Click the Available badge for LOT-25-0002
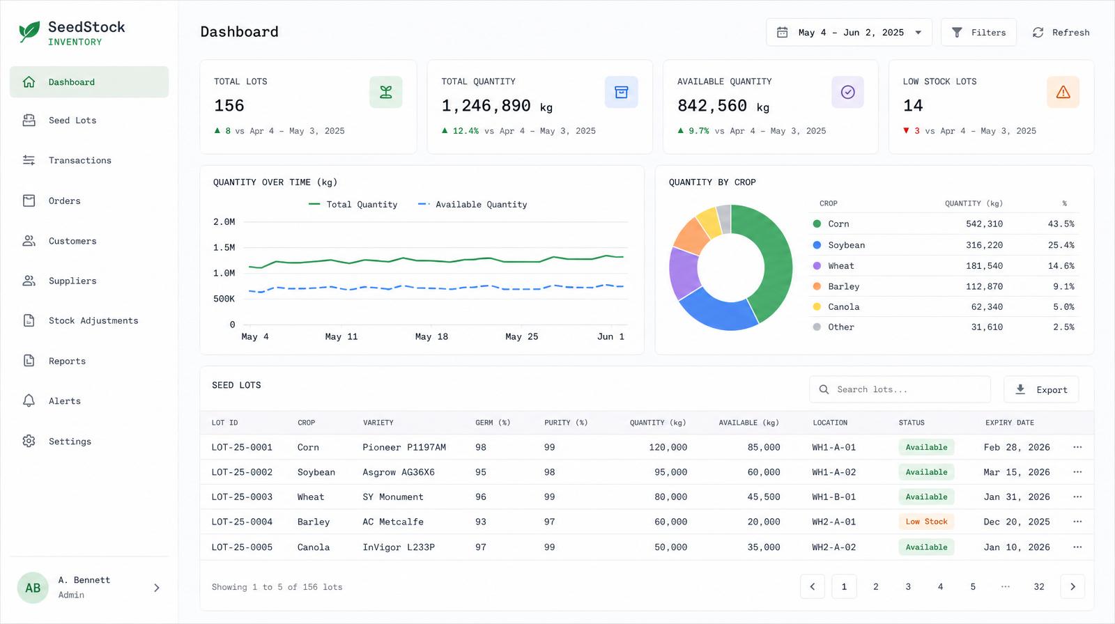 (x=926, y=472)
